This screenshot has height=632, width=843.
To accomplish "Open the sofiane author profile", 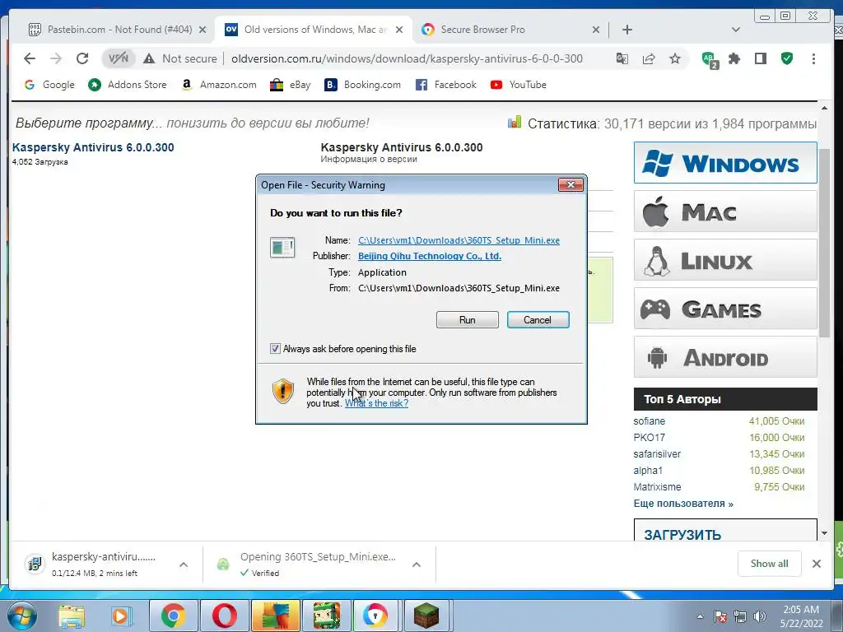I will click(x=649, y=421).
